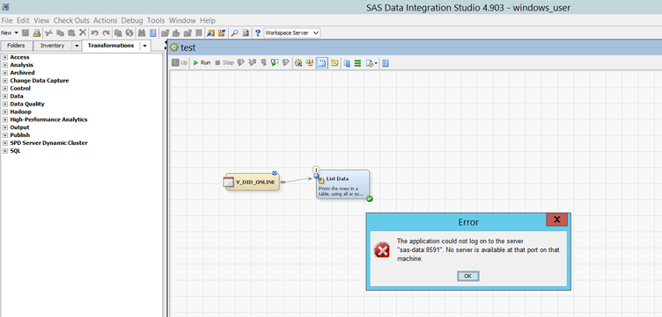The image size is (662, 317).
Task: Select SPD Server Dynamic Cluster label
Action: pyautogui.click(x=48, y=143)
